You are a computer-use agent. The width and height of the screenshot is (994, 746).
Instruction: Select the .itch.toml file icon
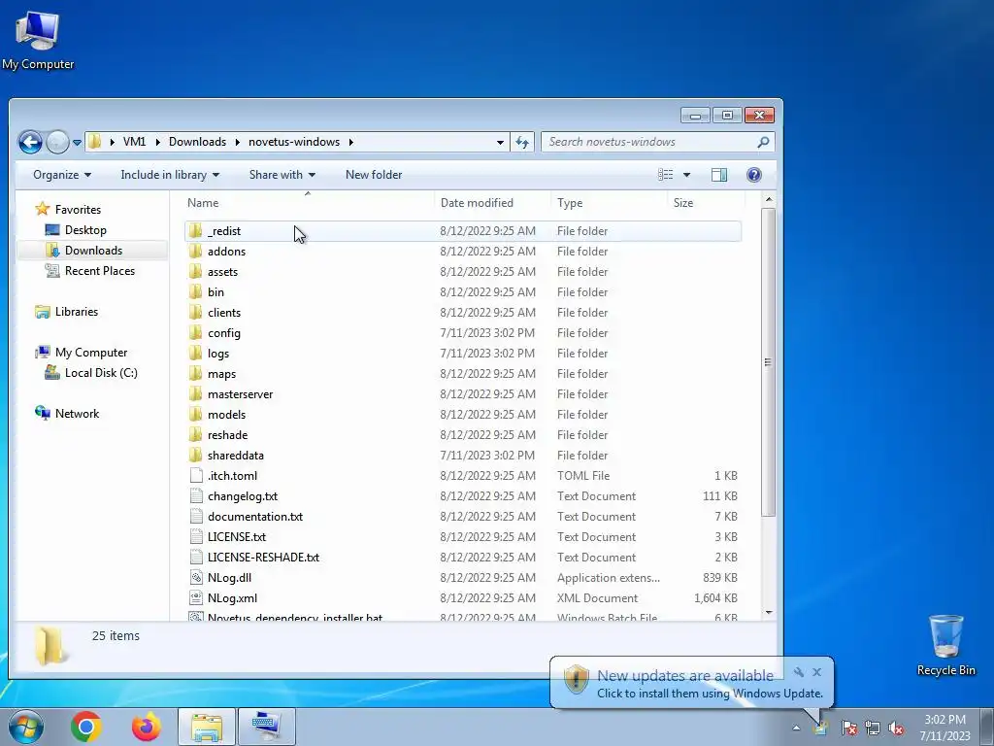(x=196, y=476)
